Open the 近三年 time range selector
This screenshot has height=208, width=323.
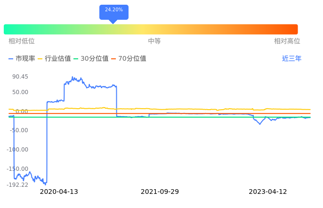tap(291, 59)
